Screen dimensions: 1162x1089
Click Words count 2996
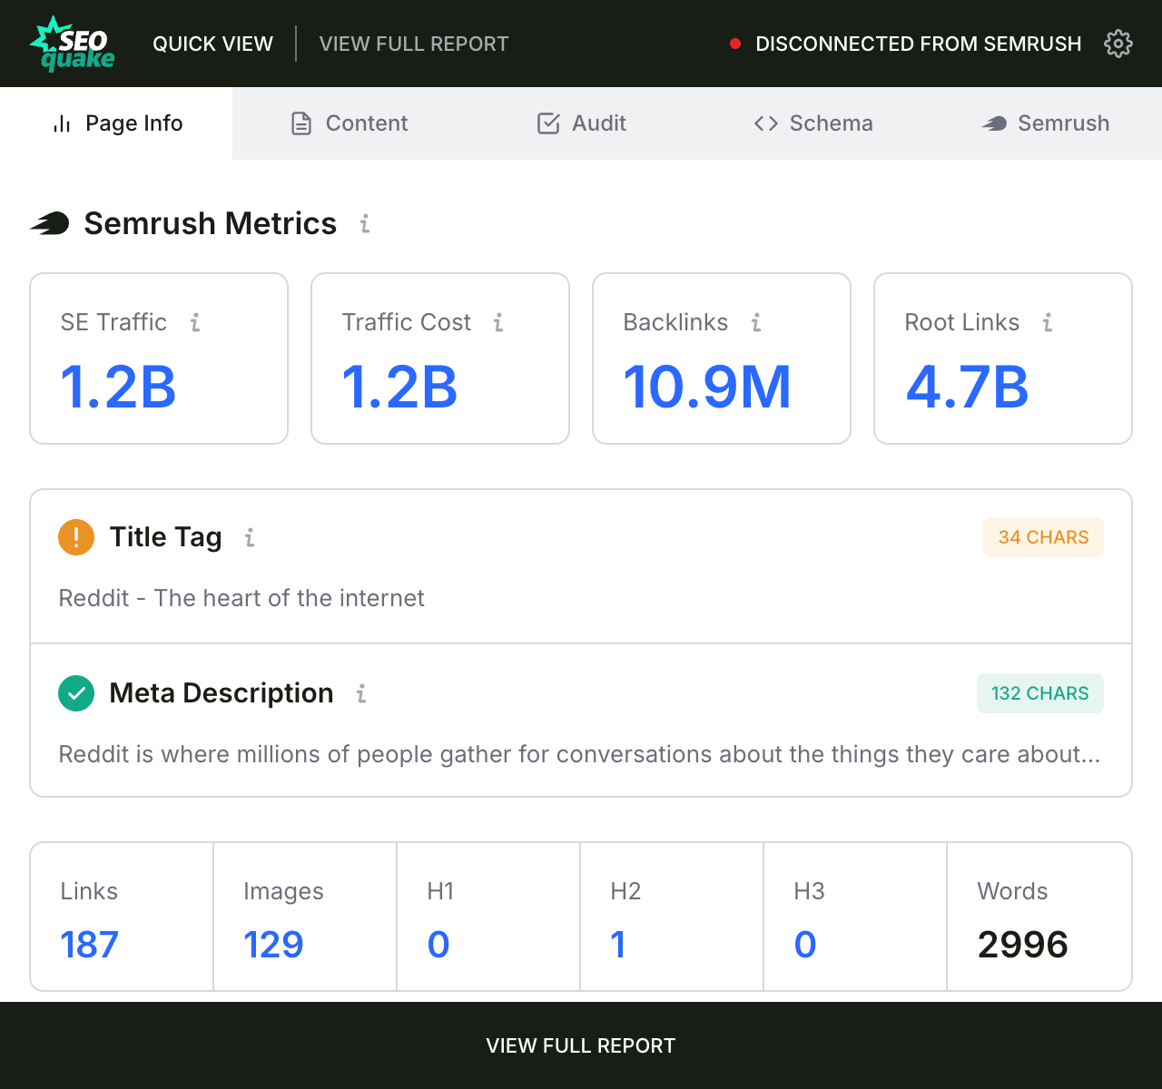pos(1023,945)
